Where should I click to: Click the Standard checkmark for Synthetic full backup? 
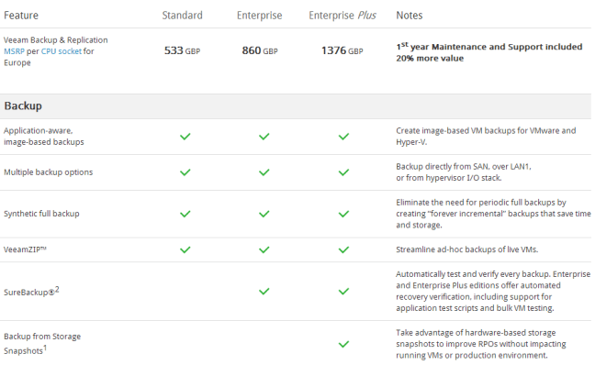(x=185, y=215)
